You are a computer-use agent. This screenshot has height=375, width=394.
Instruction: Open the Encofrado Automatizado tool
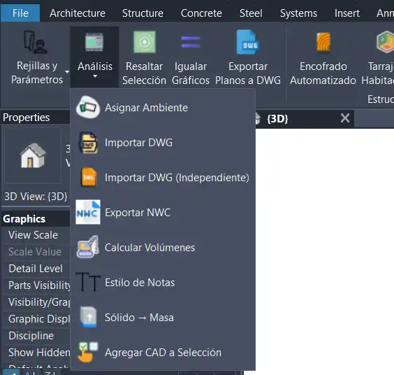pyautogui.click(x=323, y=58)
